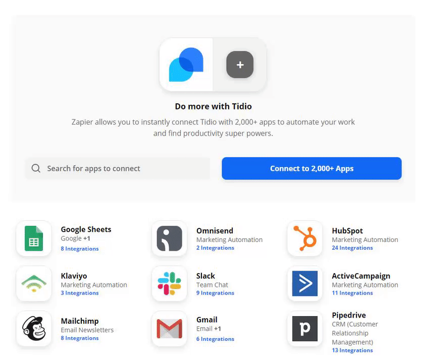Select the Omnisend title
The width and height of the screenshot is (422, 363).
coord(215,231)
